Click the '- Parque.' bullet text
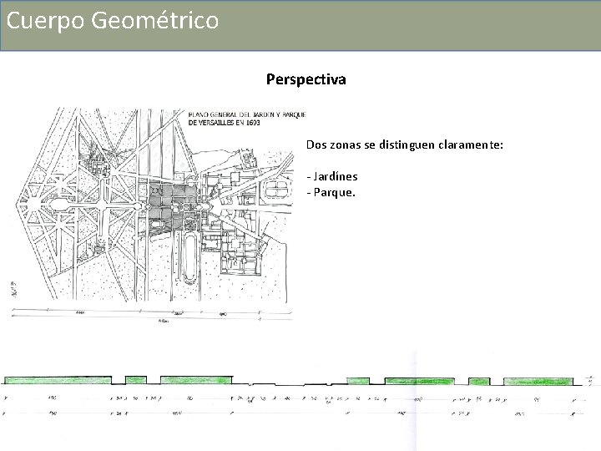 pos(331,192)
